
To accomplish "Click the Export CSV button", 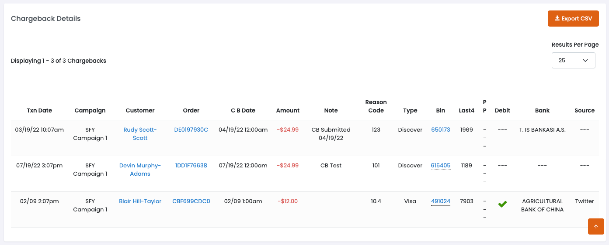I will coord(573,18).
